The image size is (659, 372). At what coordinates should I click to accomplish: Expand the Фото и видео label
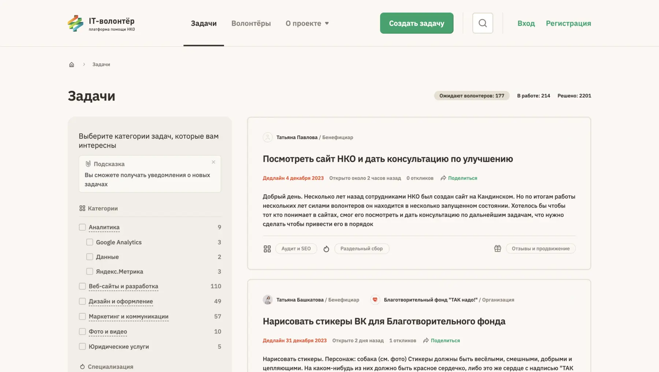108,331
